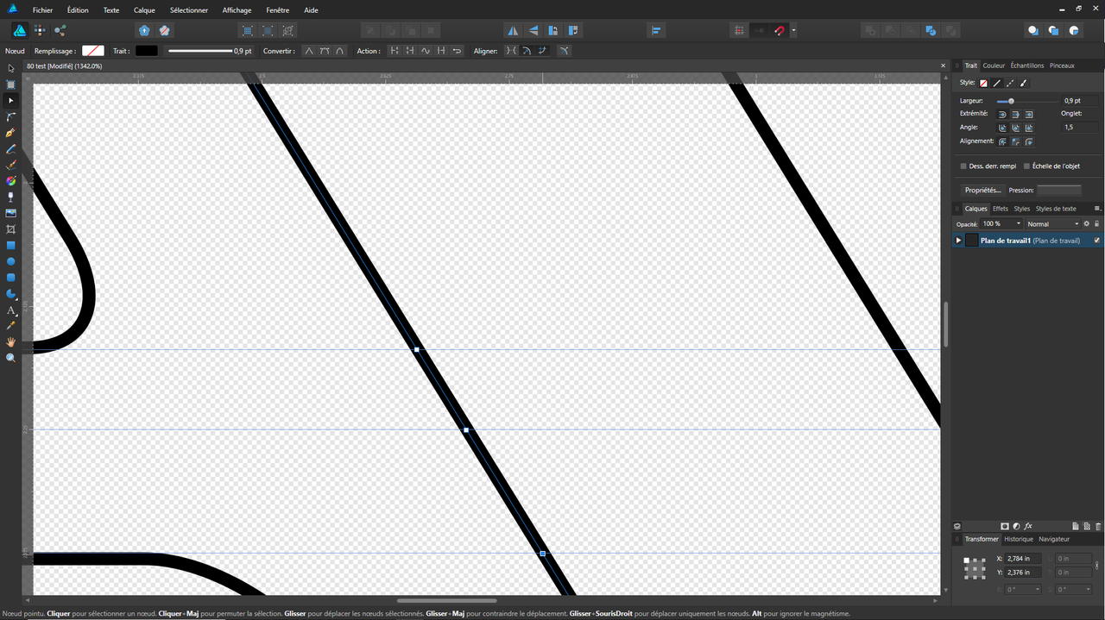
Task: Enable 'Échelle de l'objet' checkbox
Action: 1026,166
